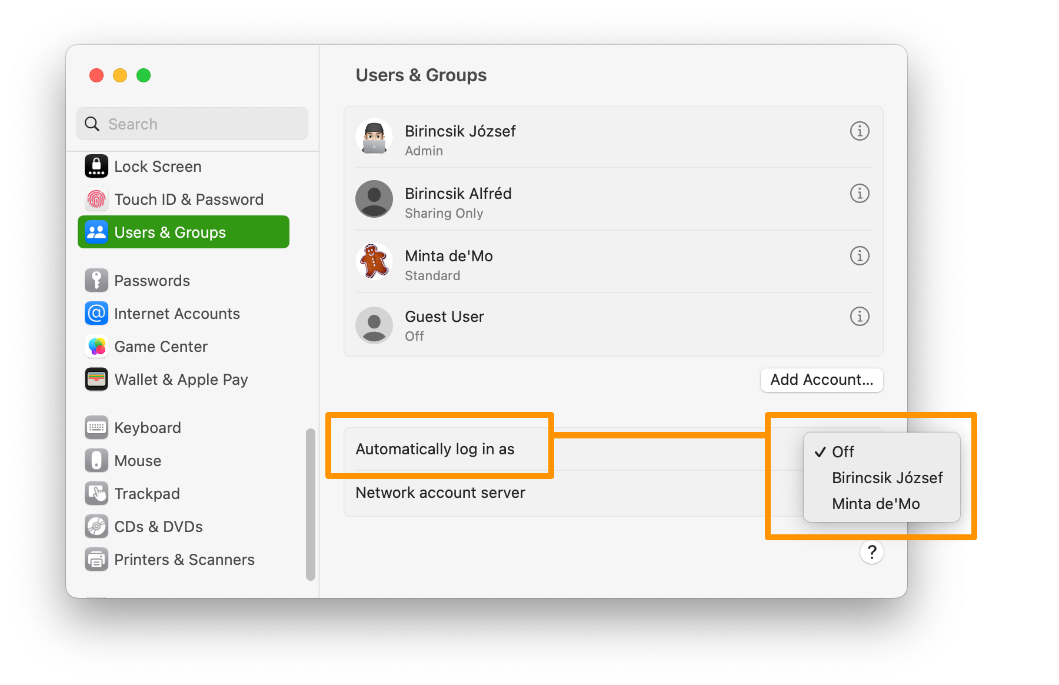Open info for Minta de'Mo
The height and width of the screenshot is (685, 1059).
coord(860,255)
